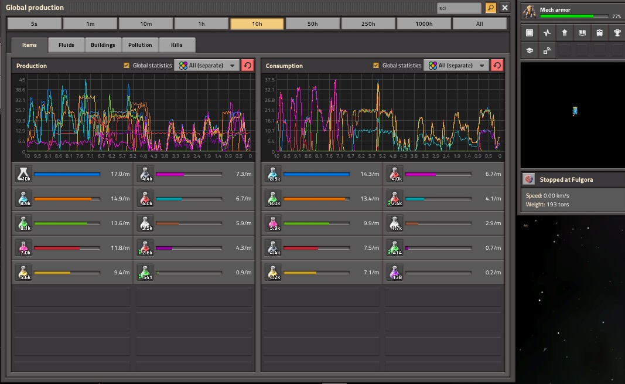Open the Buildings tab

click(x=103, y=45)
